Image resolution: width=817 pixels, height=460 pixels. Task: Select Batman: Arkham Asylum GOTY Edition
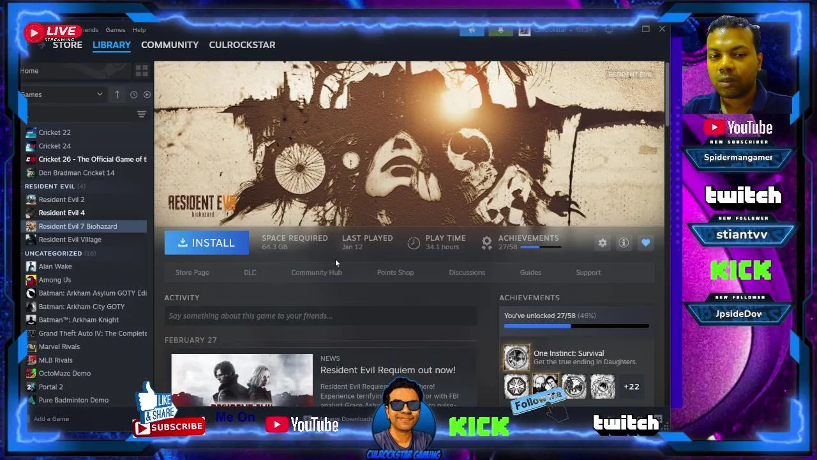pyautogui.click(x=86, y=293)
